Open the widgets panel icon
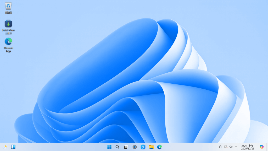The height and width of the screenshot is (151, 268). point(13,147)
